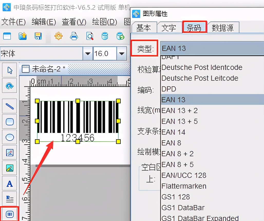Click the top-left yellow resize handle
The width and height of the screenshot is (264, 221).
(x=37, y=101)
